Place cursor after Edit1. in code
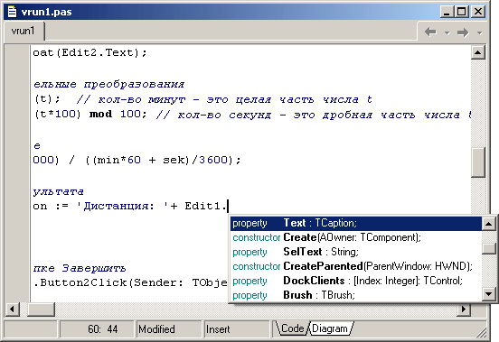Image resolution: width=499 pixels, height=342 pixels. pyautogui.click(x=228, y=207)
